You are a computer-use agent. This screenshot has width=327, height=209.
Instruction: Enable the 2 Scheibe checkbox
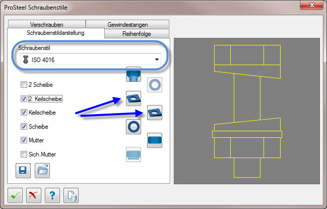(24, 85)
